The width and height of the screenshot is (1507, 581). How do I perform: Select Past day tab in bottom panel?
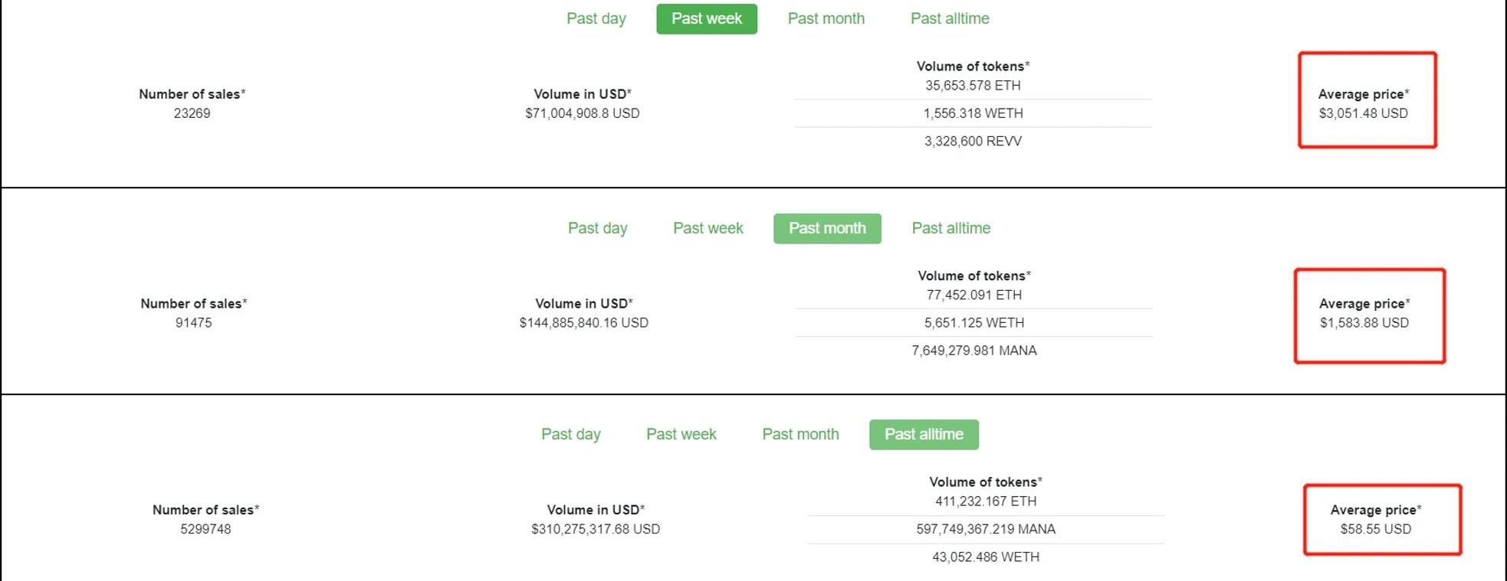571,434
